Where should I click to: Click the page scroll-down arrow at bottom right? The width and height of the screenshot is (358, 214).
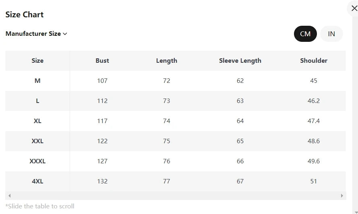coord(356,212)
